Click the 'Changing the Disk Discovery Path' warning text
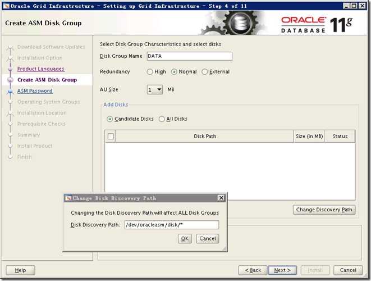Screen dimensions: 371x281 click(145, 213)
